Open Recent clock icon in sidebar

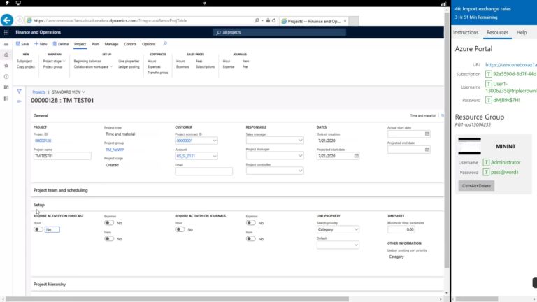[x=6, y=76]
